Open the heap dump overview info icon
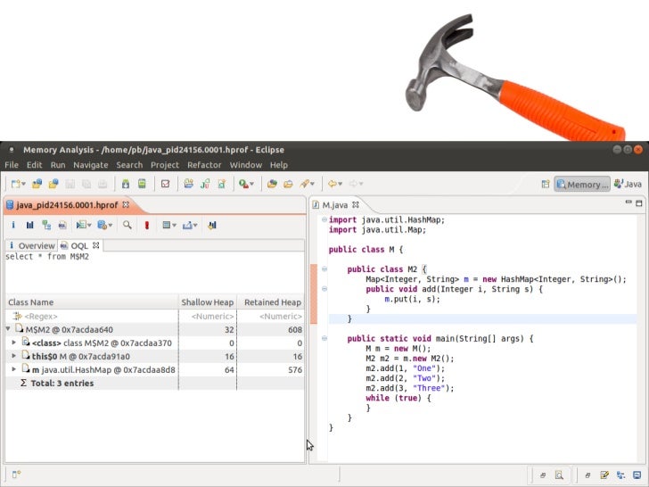649x487 pixels. (x=13, y=226)
